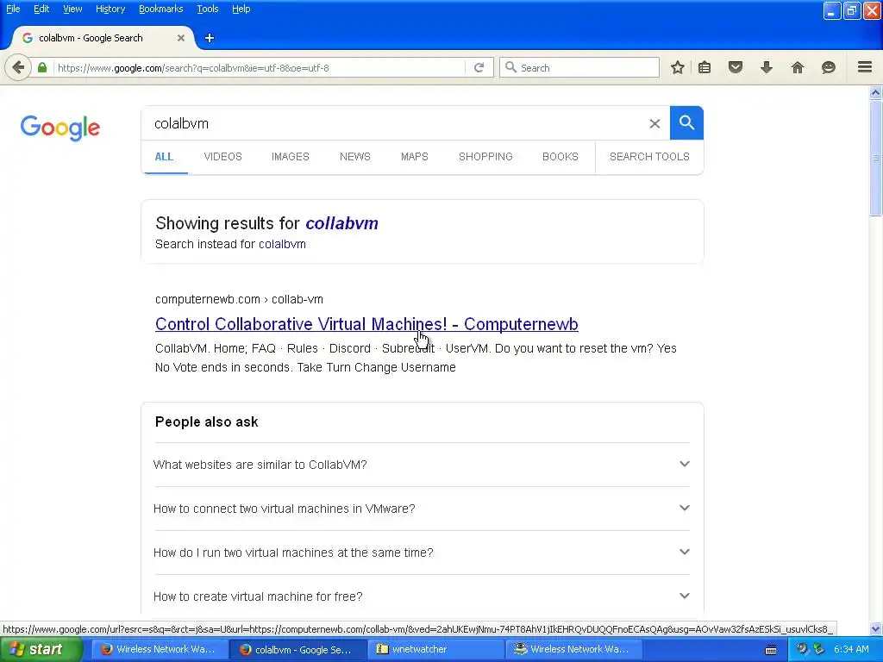This screenshot has height=662, width=883.
Task: Close the colalbvm Google Search tab
Action: click(x=181, y=38)
